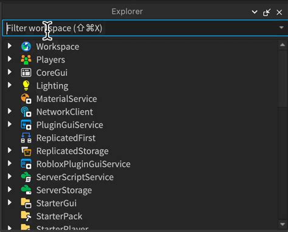Click the ReplicatedStorage box icon
This screenshot has width=288, height=232.
point(26,151)
